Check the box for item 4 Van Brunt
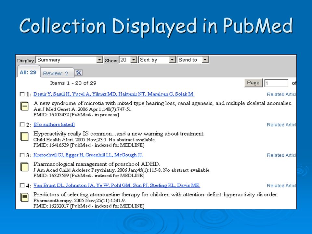Viewport: 312px width, 234px height. point(22,186)
